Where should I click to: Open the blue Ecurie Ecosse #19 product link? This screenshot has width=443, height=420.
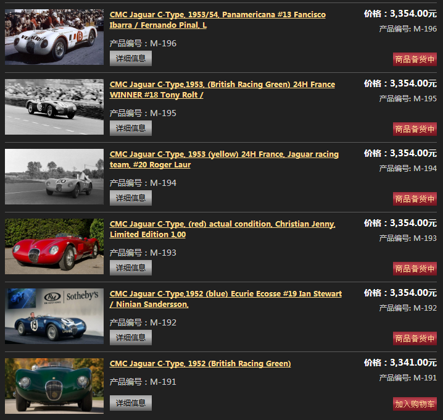226,299
